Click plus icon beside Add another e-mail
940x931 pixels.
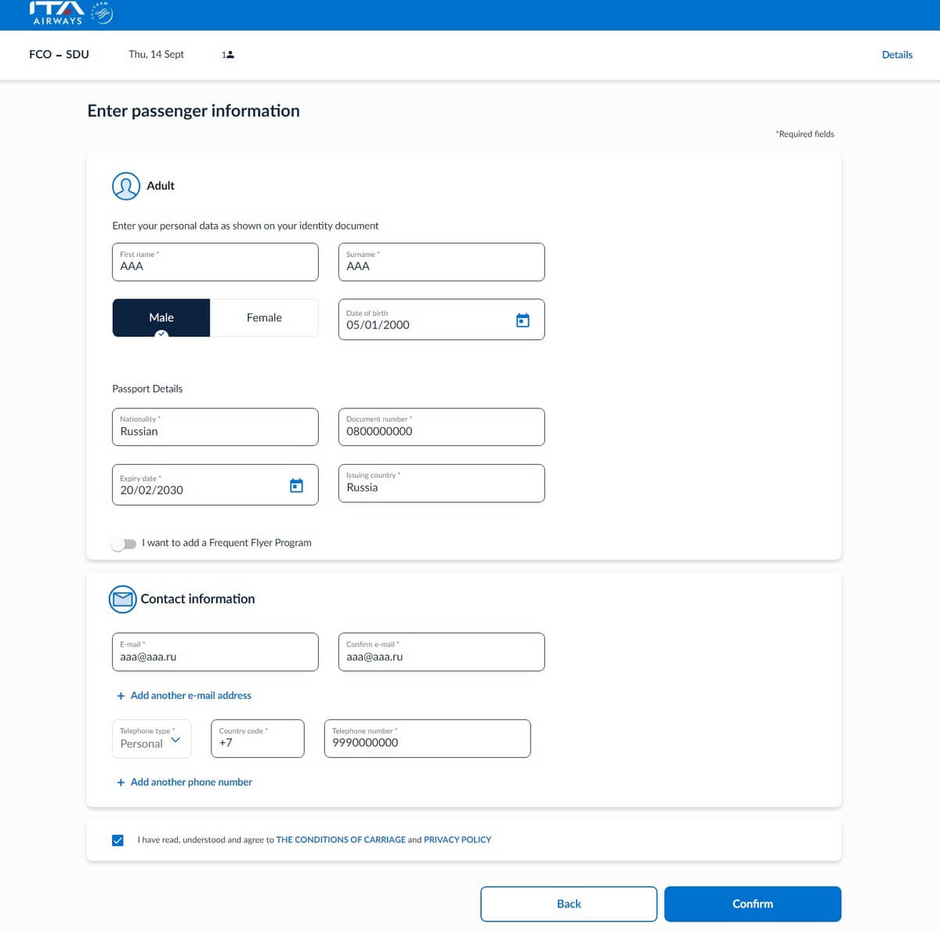(121, 696)
